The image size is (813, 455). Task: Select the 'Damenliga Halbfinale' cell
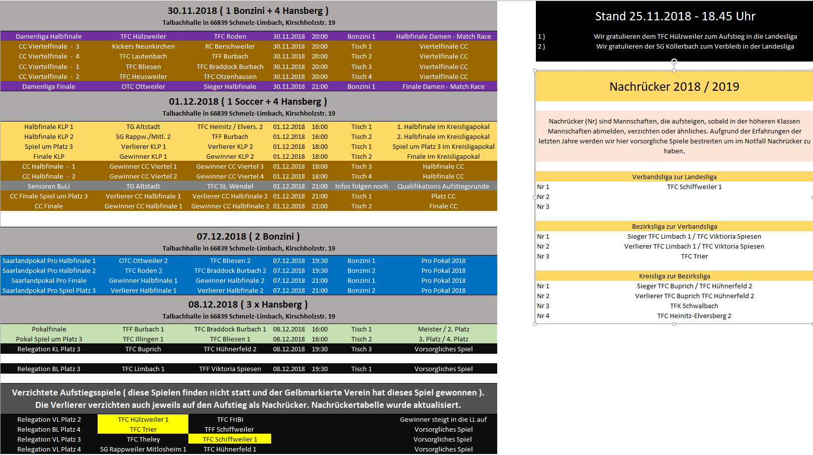[x=49, y=36]
